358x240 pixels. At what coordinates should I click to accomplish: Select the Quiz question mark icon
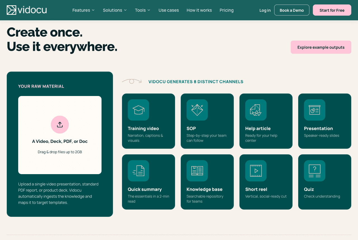pyautogui.click(x=315, y=171)
